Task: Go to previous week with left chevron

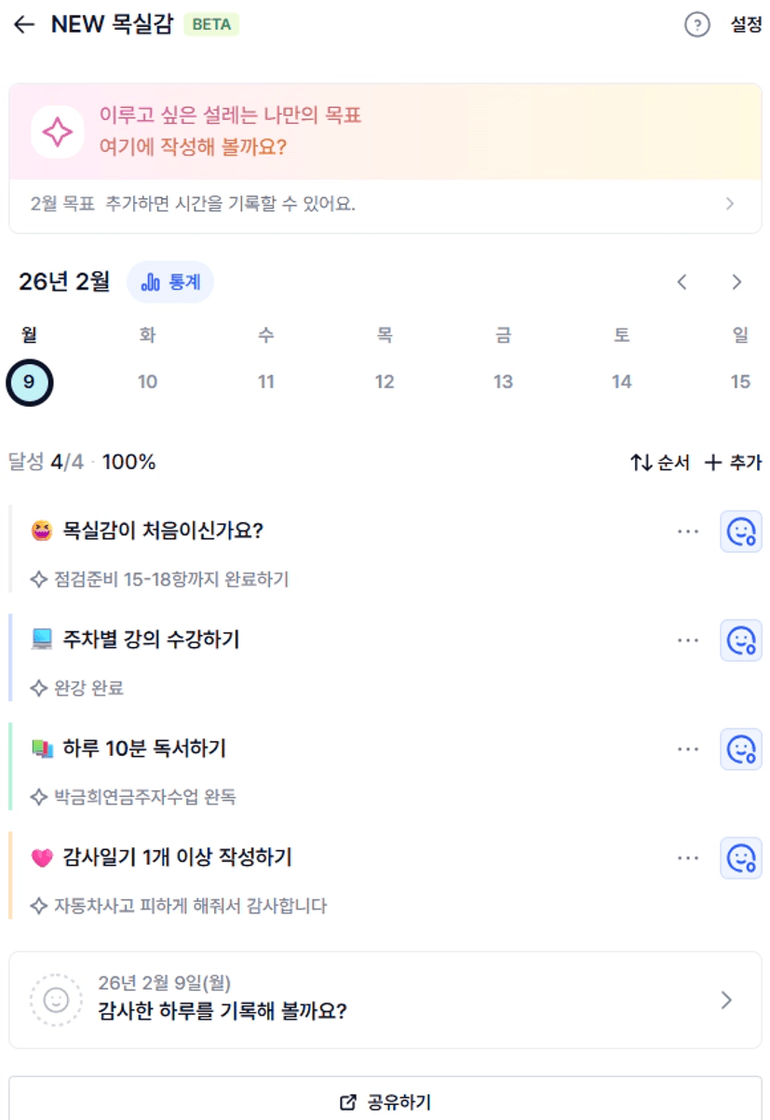Action: (682, 282)
